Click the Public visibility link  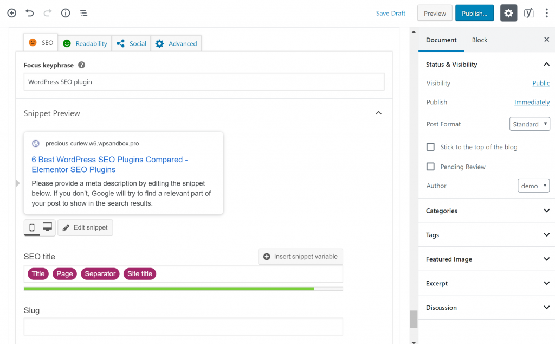point(541,84)
